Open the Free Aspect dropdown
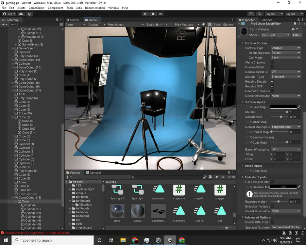The width and height of the screenshot is (306, 245). coord(125,24)
